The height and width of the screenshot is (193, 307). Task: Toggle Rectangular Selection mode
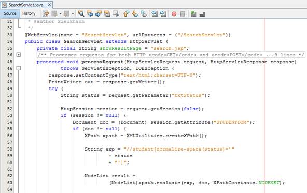pyautogui.click(x=116, y=13)
